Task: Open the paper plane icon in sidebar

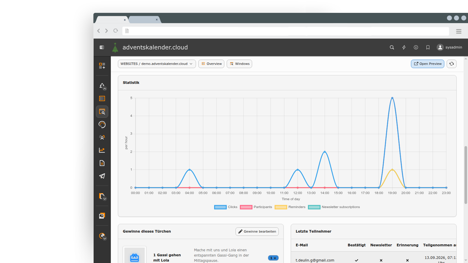Action: (x=102, y=176)
